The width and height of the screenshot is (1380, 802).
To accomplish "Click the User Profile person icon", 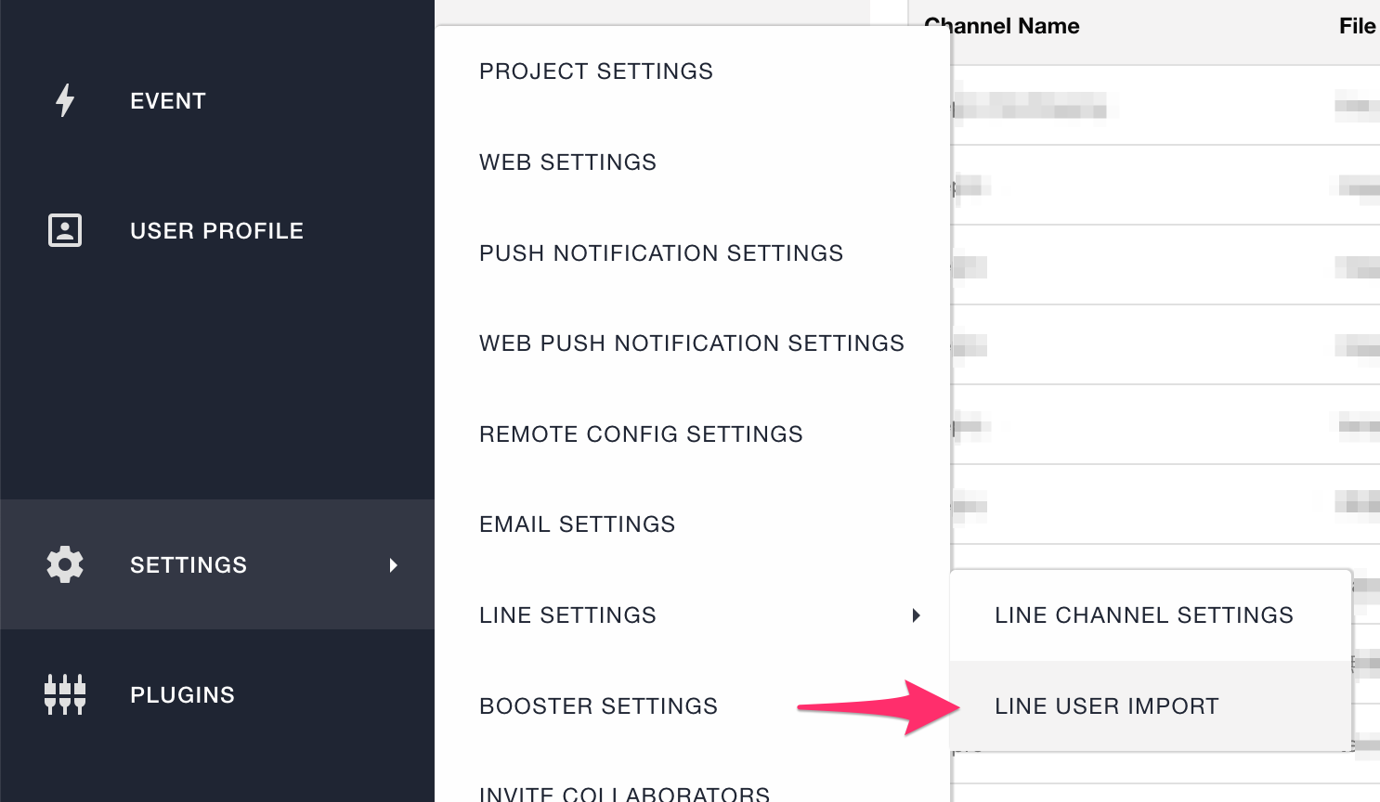I will (65, 230).
